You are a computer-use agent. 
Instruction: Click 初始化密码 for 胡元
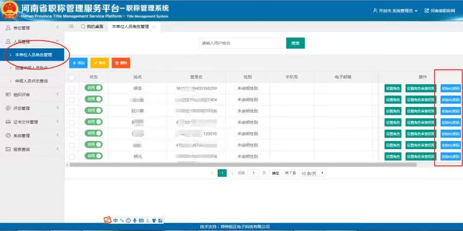click(x=451, y=156)
